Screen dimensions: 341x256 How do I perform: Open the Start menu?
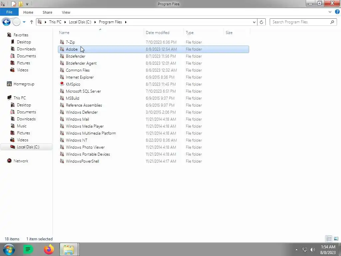(x=9, y=249)
